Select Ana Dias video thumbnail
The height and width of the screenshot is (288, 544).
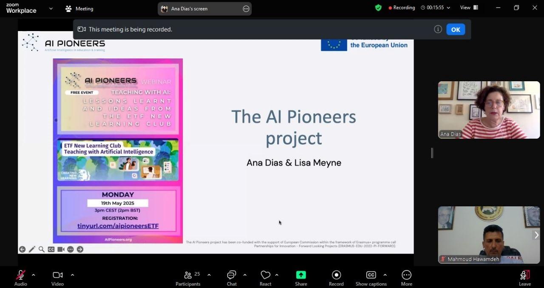[489, 110]
